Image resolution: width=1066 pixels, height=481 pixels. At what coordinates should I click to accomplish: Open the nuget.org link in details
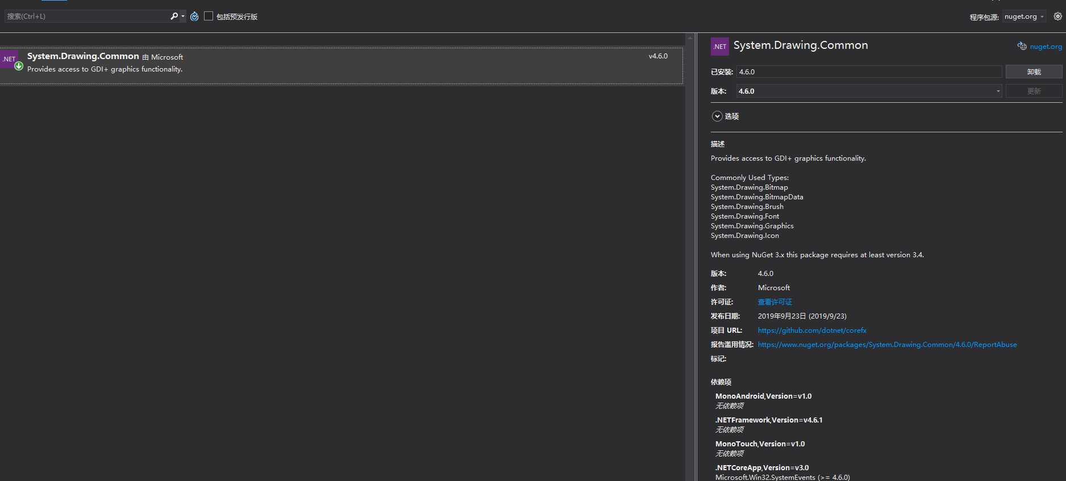[x=1046, y=47]
